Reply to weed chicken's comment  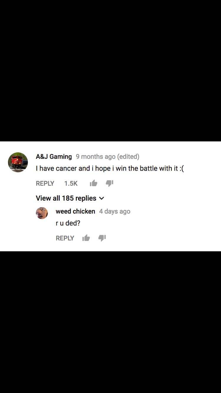65,238
